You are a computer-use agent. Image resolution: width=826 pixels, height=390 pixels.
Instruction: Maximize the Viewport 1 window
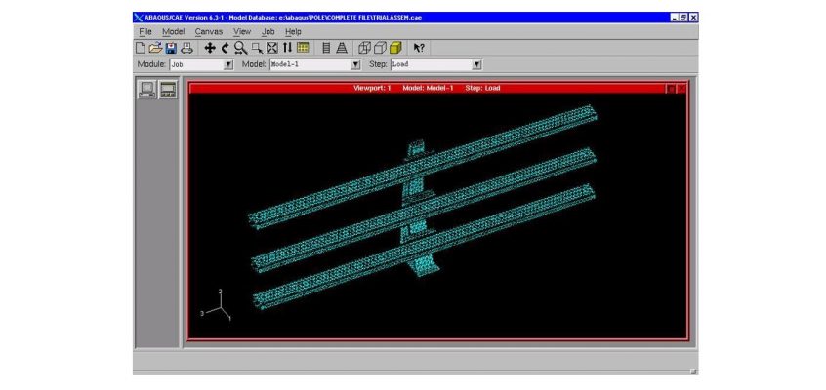coord(671,89)
